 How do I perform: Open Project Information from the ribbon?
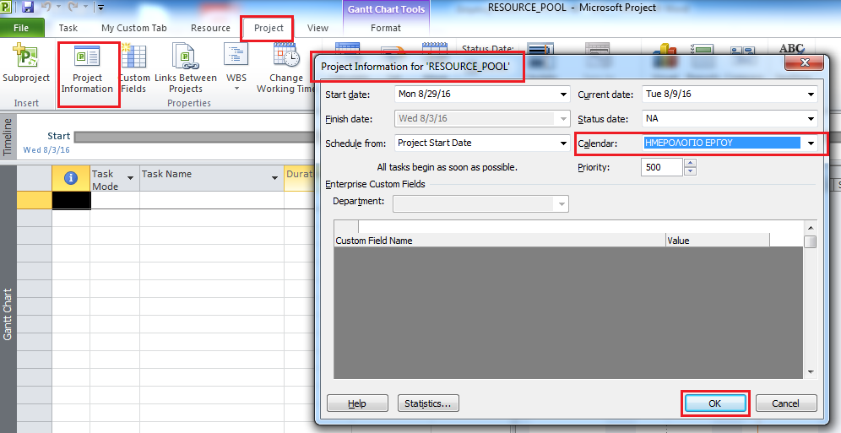87,70
